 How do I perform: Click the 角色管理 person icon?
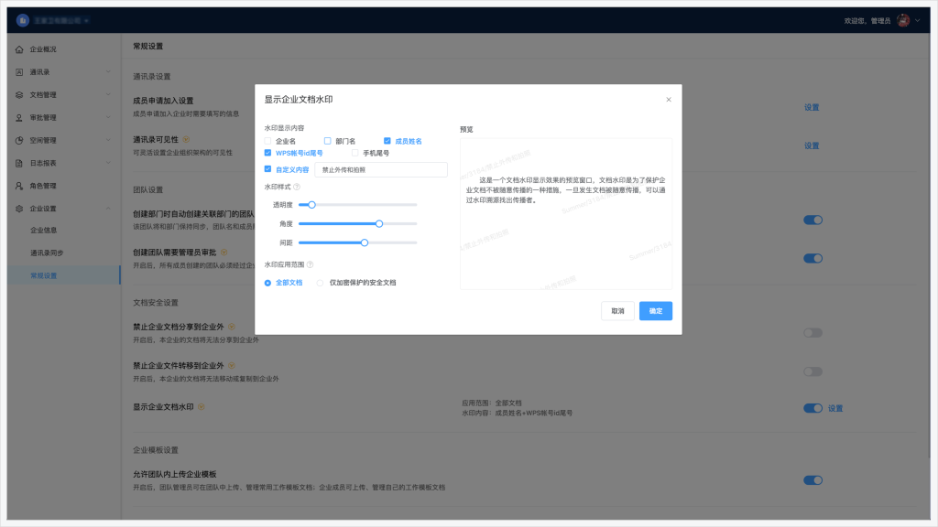click(20, 186)
